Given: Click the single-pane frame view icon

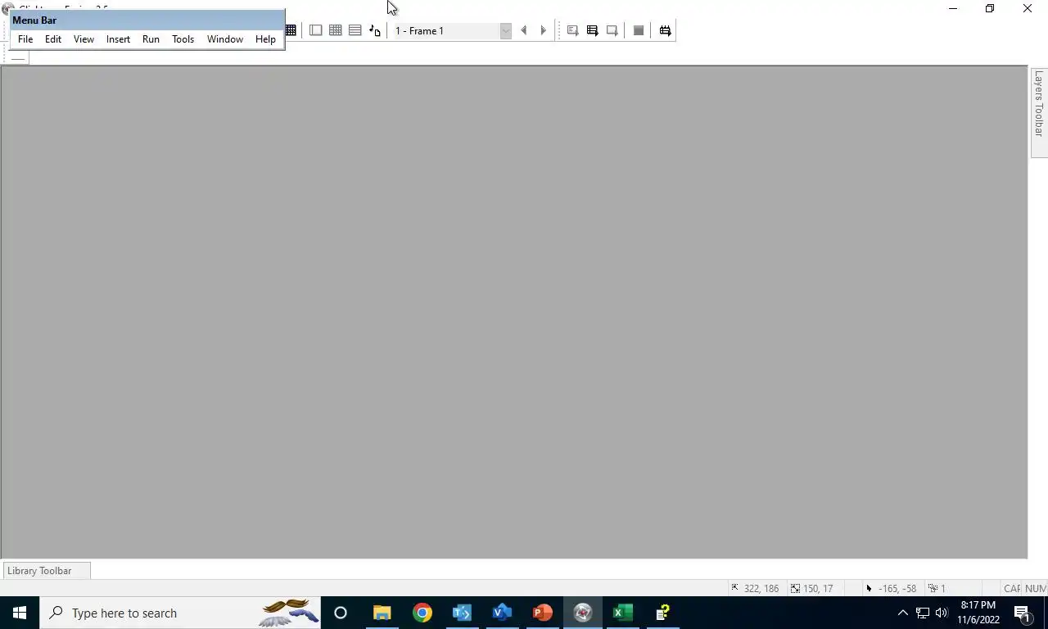Looking at the screenshot, I should click(315, 30).
